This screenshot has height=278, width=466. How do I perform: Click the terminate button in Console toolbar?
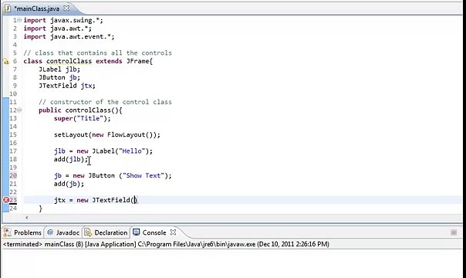pyautogui.click(x=454, y=232)
